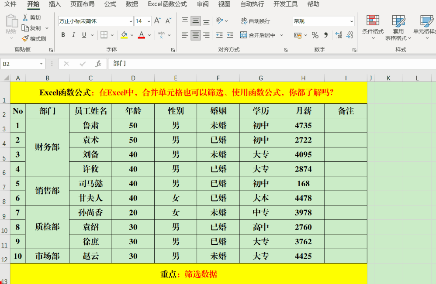Expand the Name Box dropdown arrow
The height and width of the screenshot is (284, 436).
[41, 64]
